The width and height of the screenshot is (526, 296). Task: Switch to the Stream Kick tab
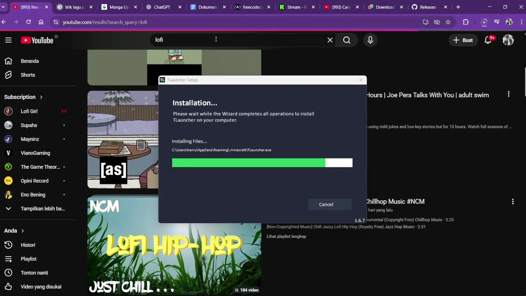(296, 7)
